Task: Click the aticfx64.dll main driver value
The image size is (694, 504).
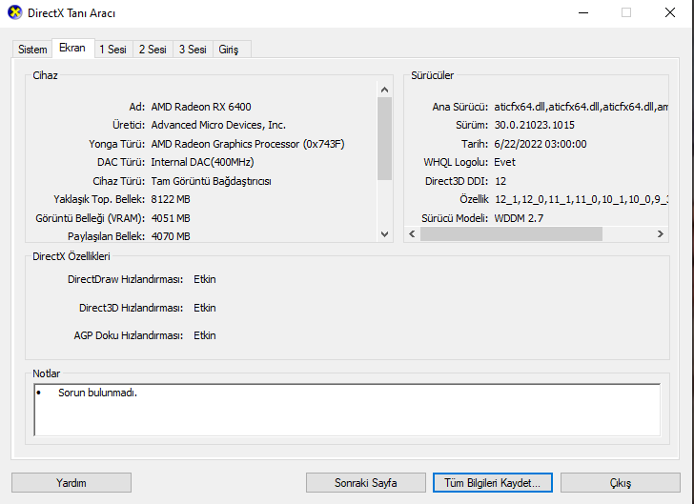Action: [x=581, y=107]
